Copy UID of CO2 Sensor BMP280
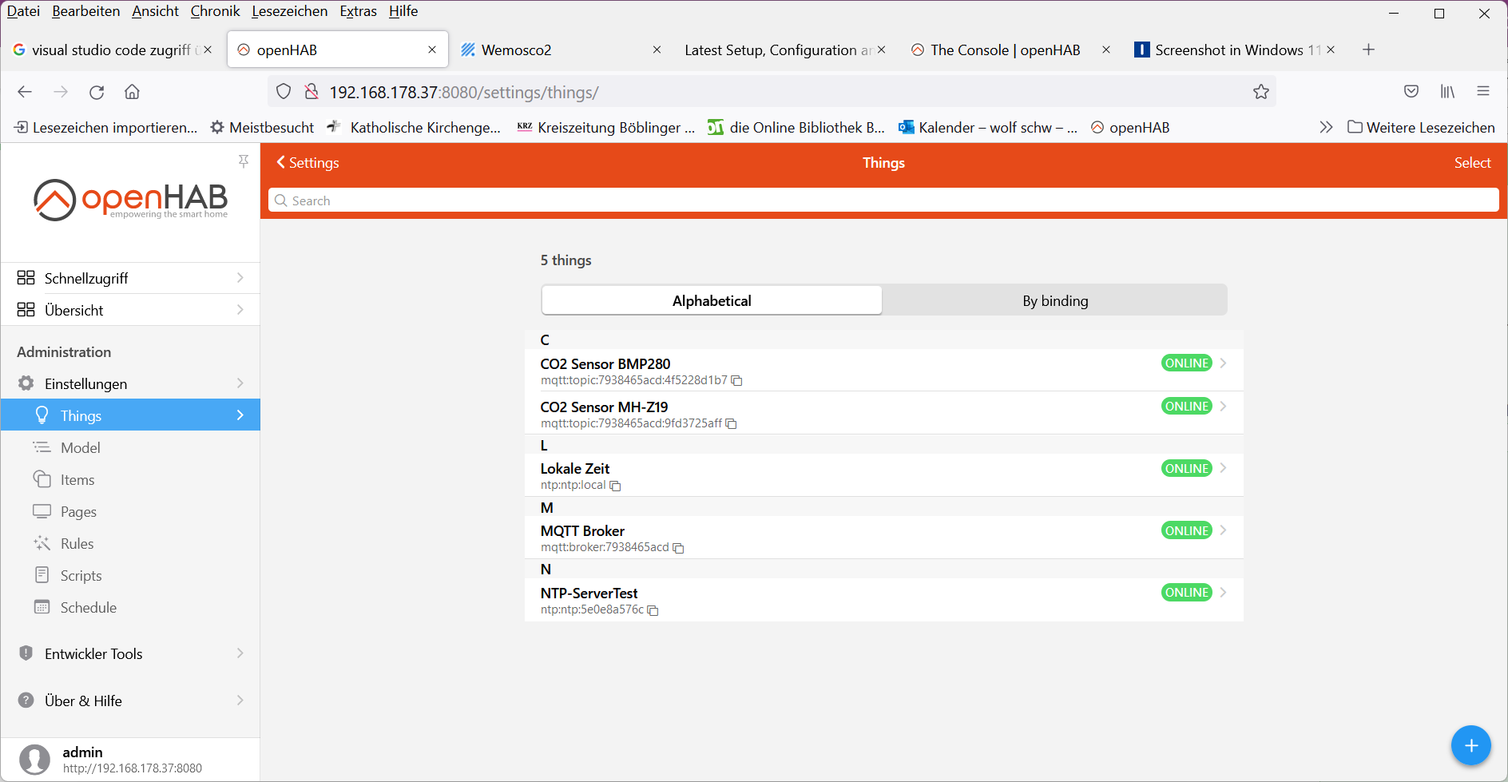Viewport: 1508px width, 782px height. point(737,381)
